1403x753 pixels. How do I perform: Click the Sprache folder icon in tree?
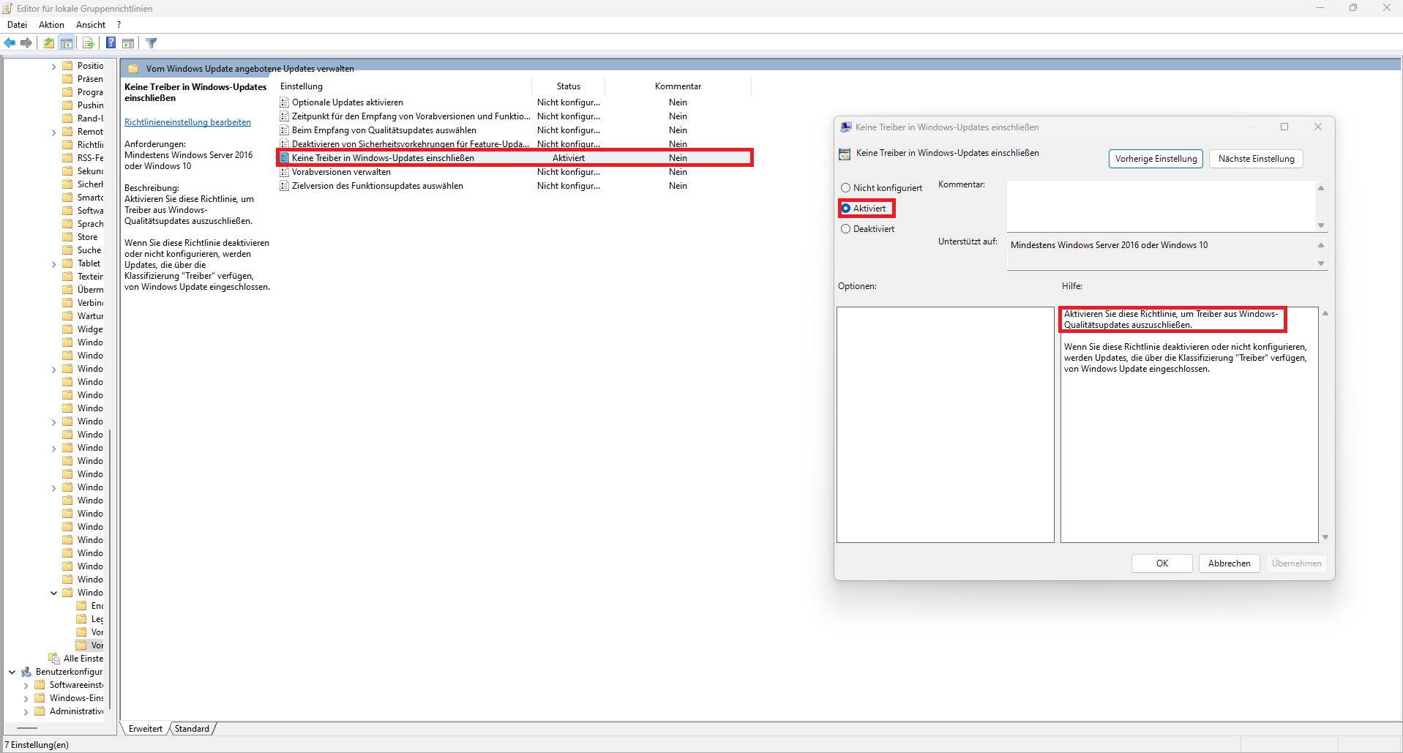67,224
